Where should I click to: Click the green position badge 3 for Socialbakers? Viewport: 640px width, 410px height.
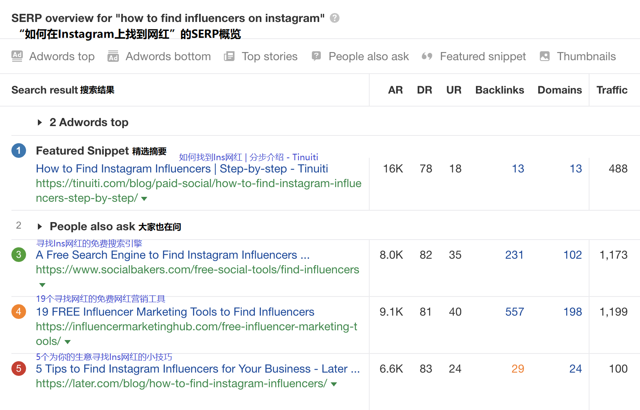[x=18, y=255]
